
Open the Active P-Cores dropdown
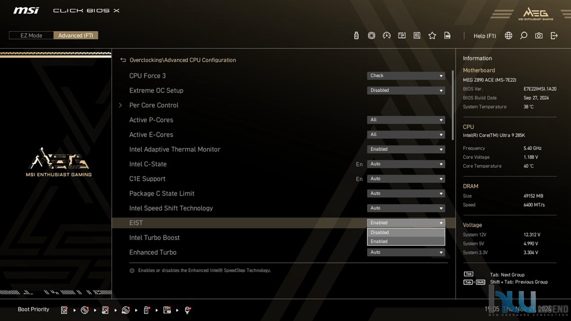pyautogui.click(x=406, y=120)
